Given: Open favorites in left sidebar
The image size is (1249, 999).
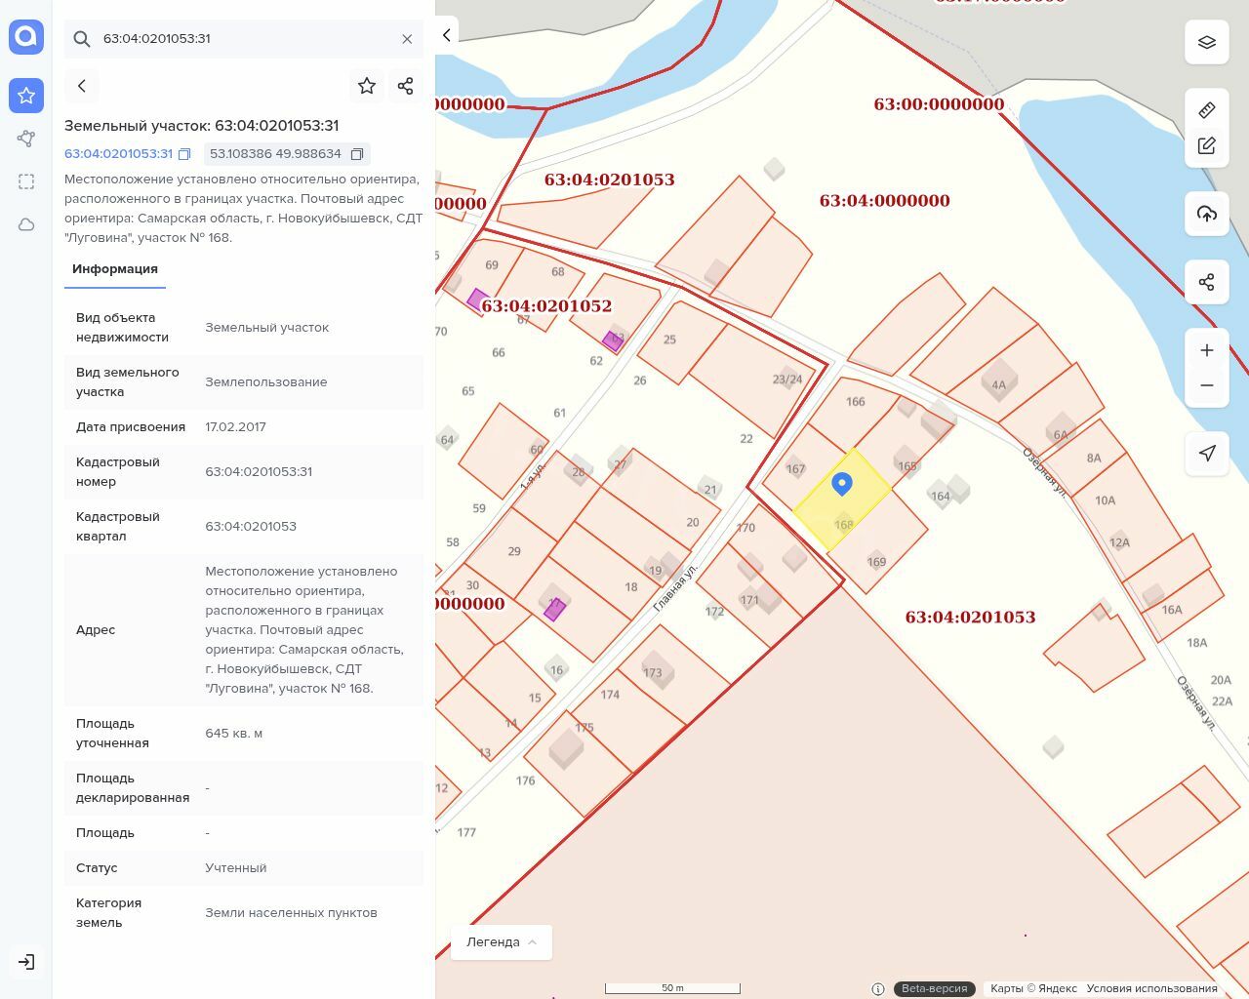Looking at the screenshot, I should (26, 96).
